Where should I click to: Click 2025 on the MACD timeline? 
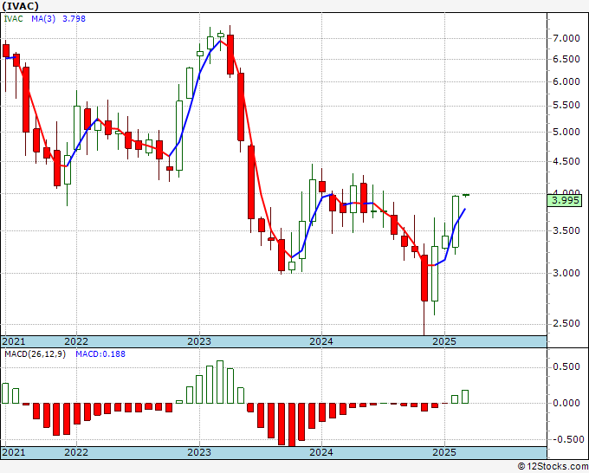tap(444, 452)
